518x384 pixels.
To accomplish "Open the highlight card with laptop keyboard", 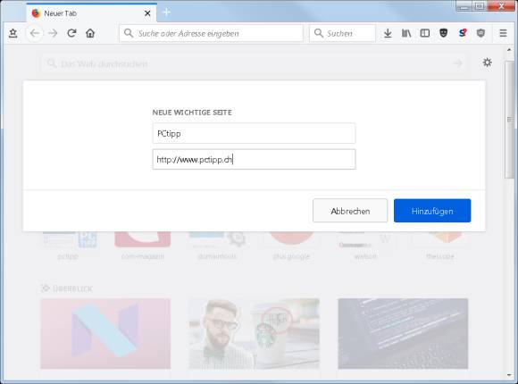I will (x=403, y=334).
